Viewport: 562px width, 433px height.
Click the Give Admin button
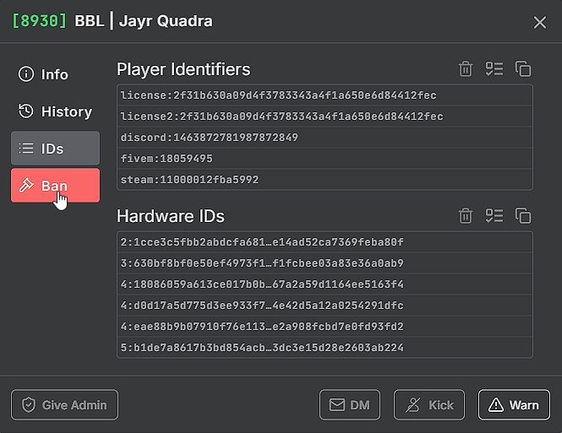point(64,405)
